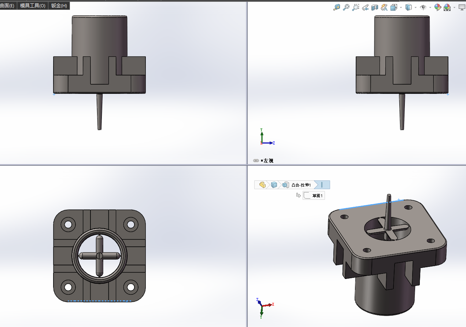The height and width of the screenshot is (327, 466).
Task: Open the Edit Appearance tool
Action: [438, 7]
